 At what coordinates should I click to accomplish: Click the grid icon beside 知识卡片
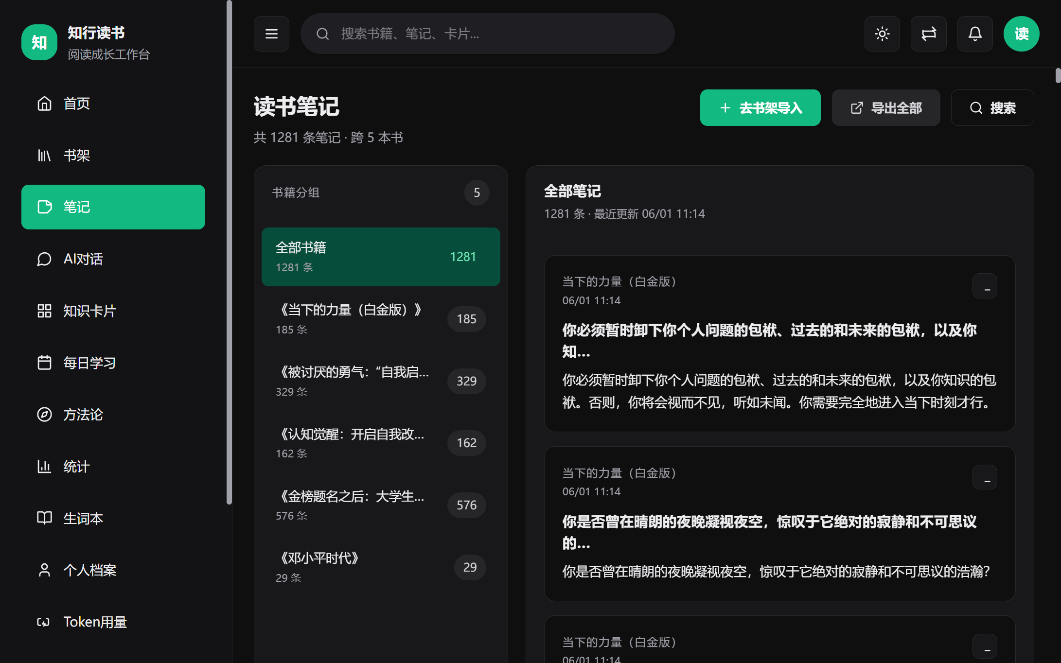[x=44, y=311]
